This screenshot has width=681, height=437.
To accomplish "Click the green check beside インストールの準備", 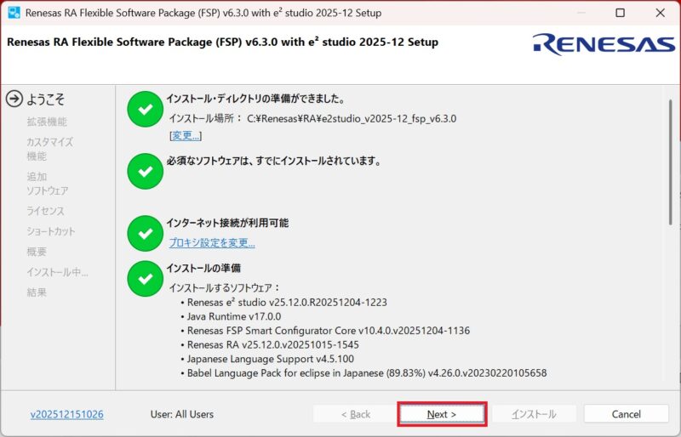I will [x=145, y=279].
